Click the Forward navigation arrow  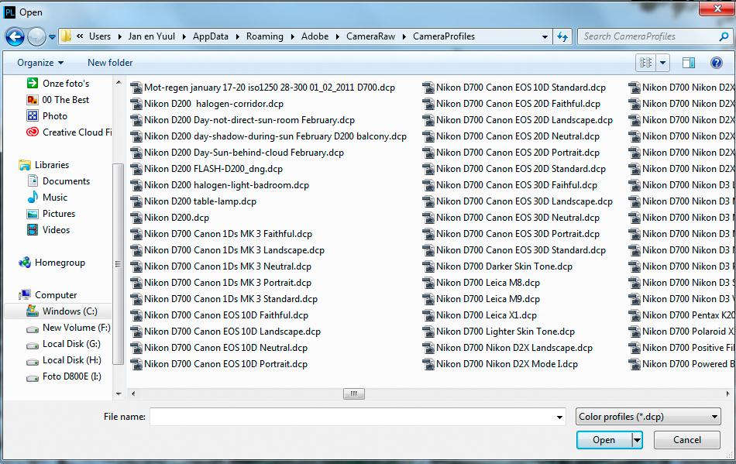click(36, 36)
